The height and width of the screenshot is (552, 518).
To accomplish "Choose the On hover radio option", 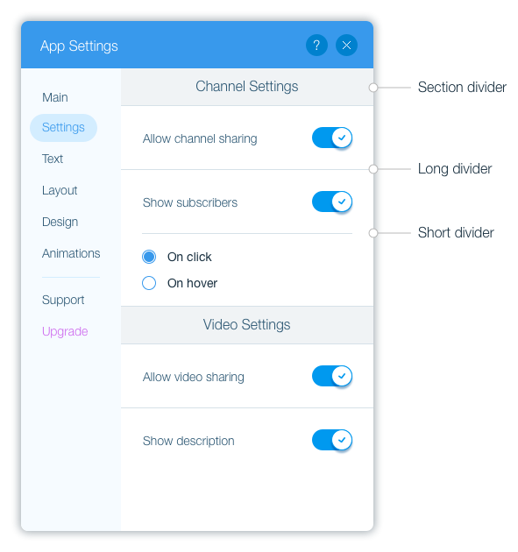I will tap(149, 283).
